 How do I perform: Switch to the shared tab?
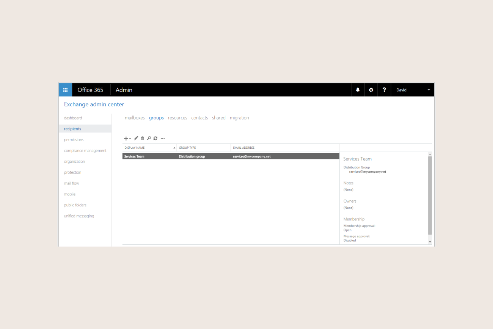219,118
